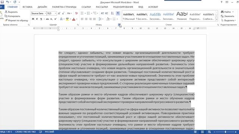Center the text
The height and width of the screenshot is (134, 239).
(x=86, y=19)
